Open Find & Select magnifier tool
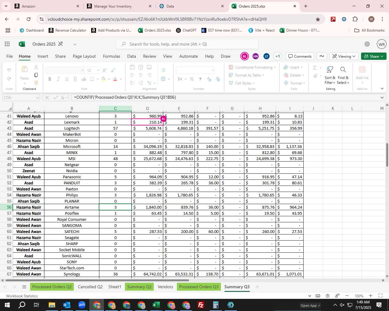389x311 pixels. point(343,75)
